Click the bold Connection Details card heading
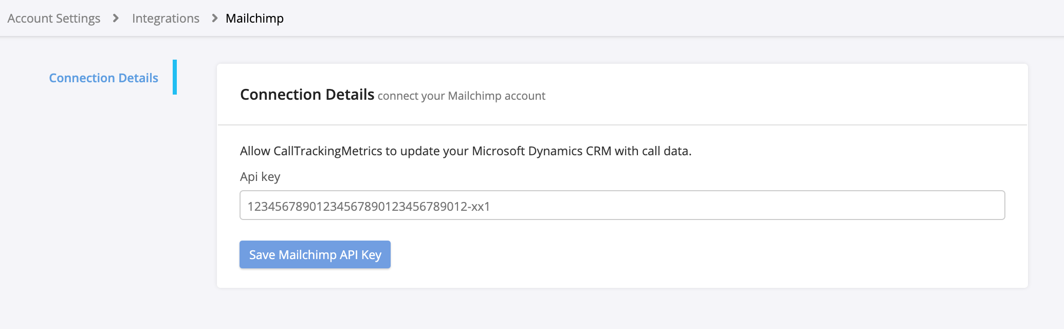Viewport: 1064px width, 329px height. (x=307, y=95)
